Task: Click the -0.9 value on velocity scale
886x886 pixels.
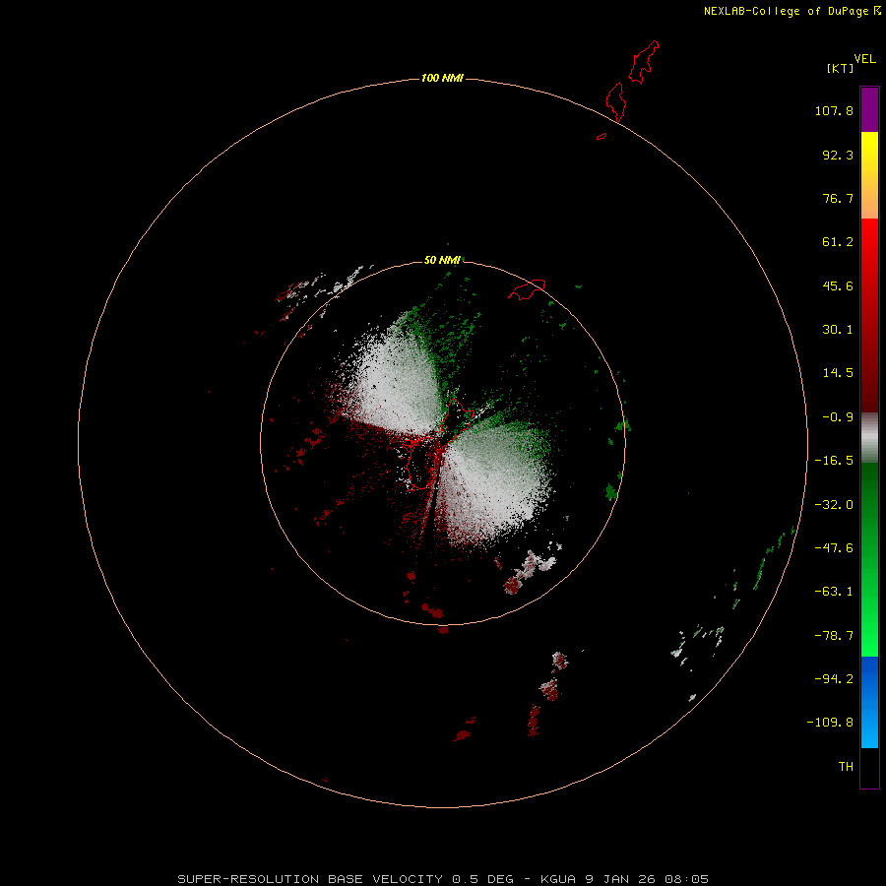Action: (838, 417)
